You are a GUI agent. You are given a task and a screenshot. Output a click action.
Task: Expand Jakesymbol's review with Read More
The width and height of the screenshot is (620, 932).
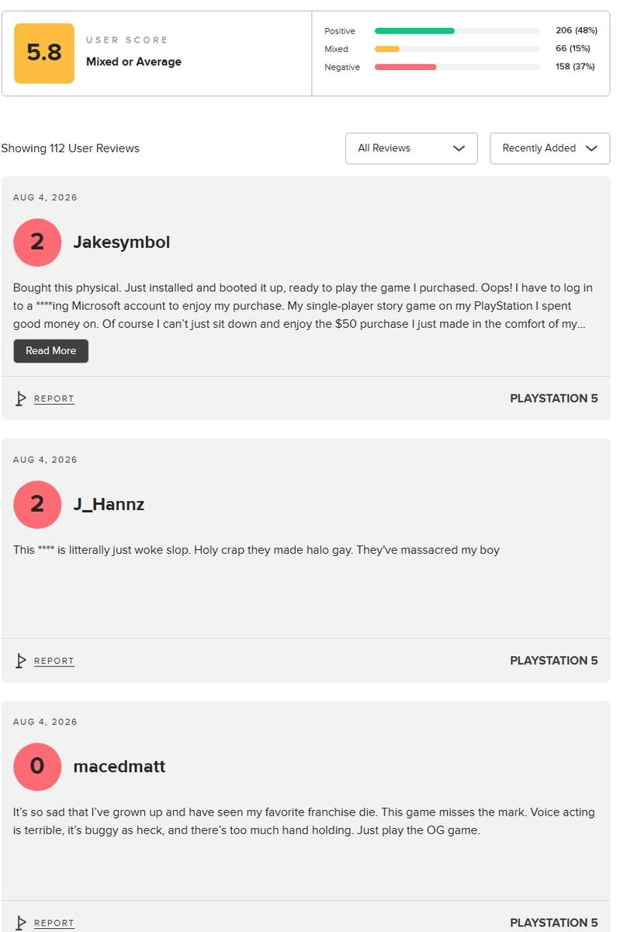[x=51, y=351]
